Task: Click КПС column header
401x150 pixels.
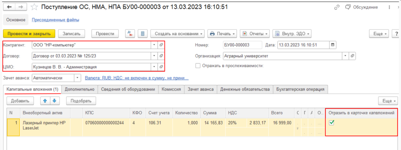Action: click(x=107, y=113)
